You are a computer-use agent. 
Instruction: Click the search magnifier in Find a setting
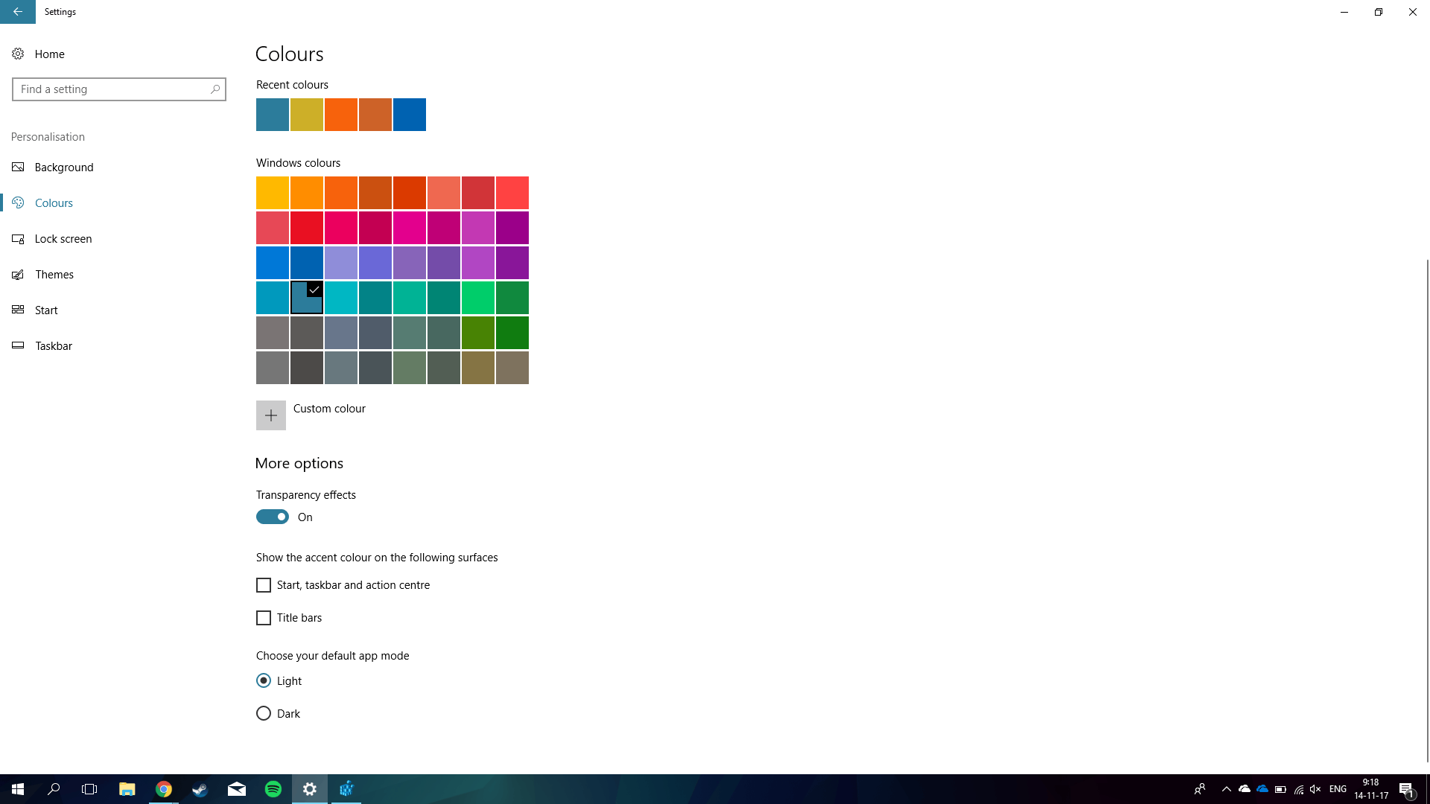tap(215, 89)
